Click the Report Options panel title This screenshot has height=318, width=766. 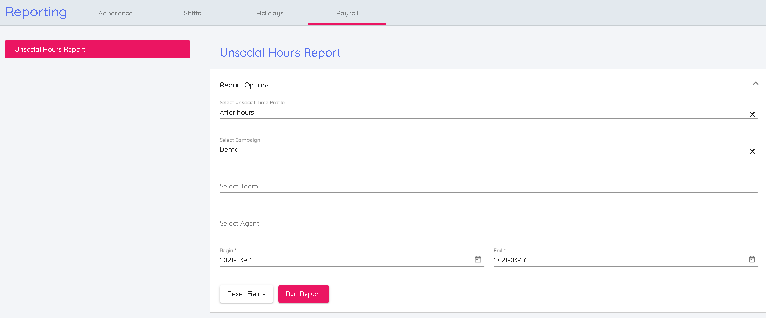245,85
